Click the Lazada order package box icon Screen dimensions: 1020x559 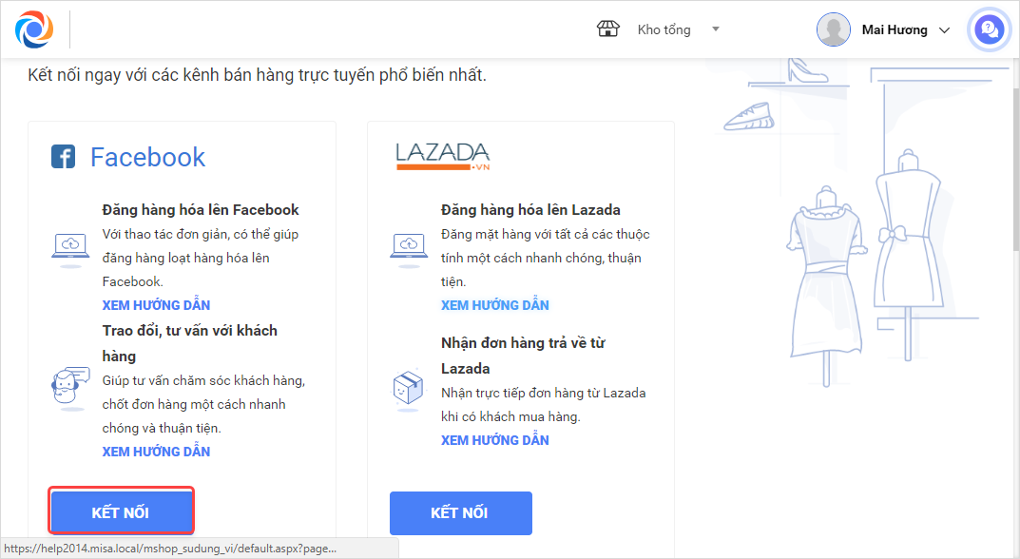click(x=409, y=386)
